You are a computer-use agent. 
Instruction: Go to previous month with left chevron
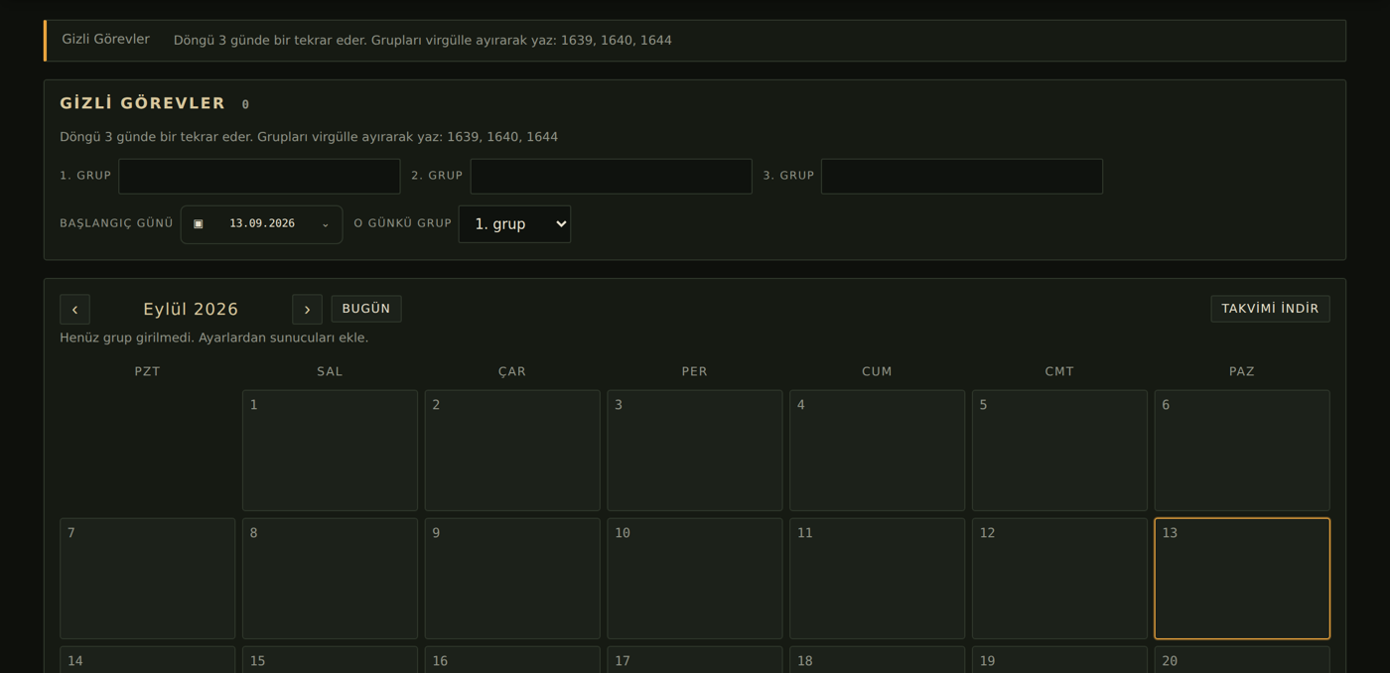click(74, 309)
